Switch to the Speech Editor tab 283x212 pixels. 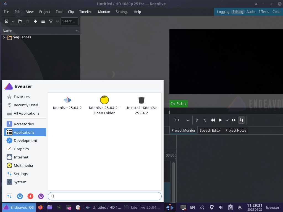[210, 130]
